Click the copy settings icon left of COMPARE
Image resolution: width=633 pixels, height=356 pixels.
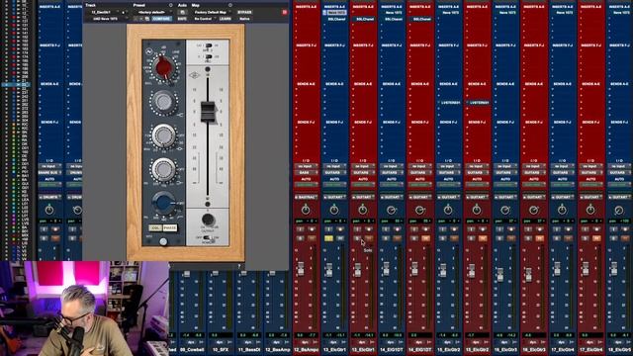click(x=147, y=19)
